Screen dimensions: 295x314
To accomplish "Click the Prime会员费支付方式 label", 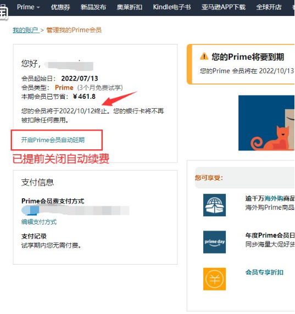I will (x=53, y=201).
